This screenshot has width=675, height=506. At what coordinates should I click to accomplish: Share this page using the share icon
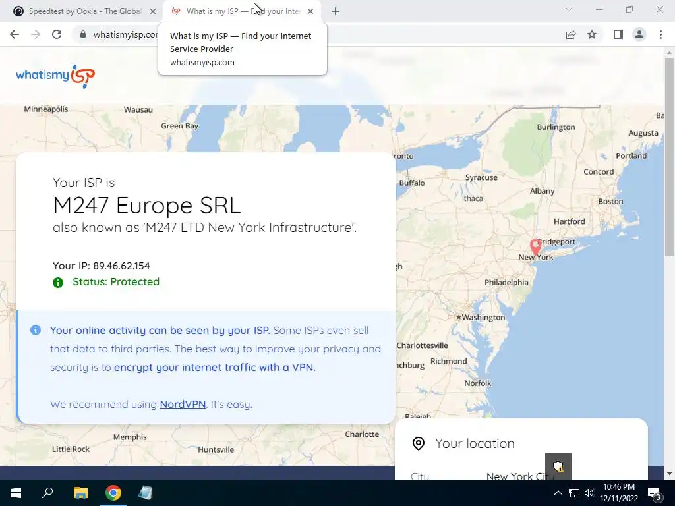(x=571, y=34)
